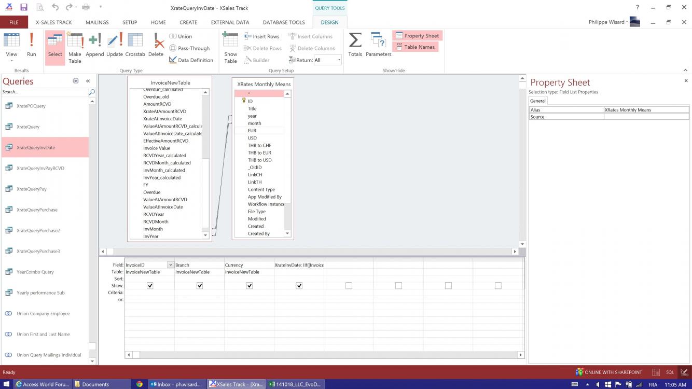
Task: Click the Queries search box
Action: [45, 92]
